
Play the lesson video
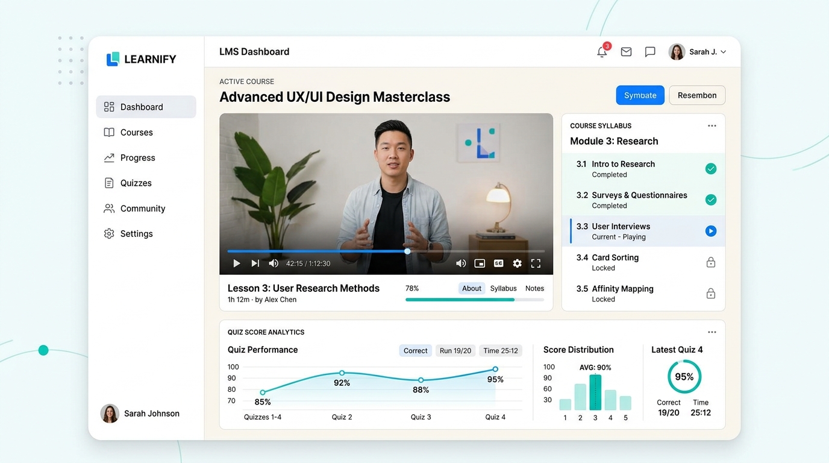coord(237,263)
